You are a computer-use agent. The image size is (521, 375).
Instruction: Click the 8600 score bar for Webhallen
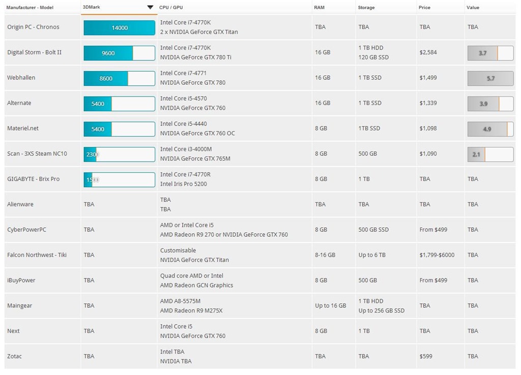pyautogui.click(x=119, y=78)
